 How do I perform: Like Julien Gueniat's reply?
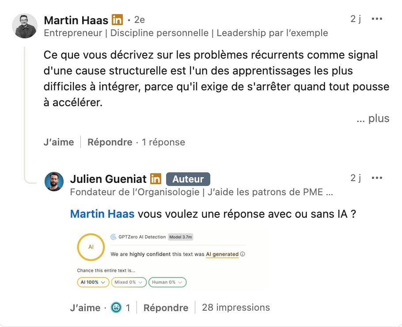pos(85,308)
